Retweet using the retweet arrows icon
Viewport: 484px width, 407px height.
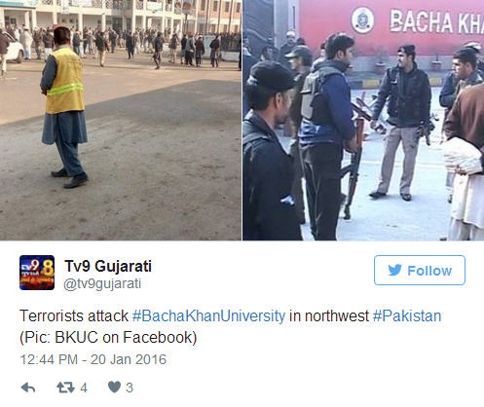pos(65,388)
